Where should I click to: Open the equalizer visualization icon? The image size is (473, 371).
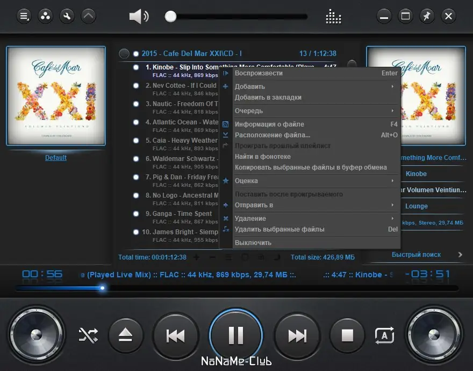(333, 16)
